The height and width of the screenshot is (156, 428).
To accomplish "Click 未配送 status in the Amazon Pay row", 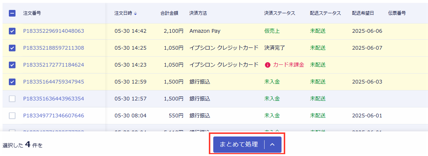I will point(318,31).
